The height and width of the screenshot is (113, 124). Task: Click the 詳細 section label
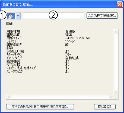coord(9,24)
